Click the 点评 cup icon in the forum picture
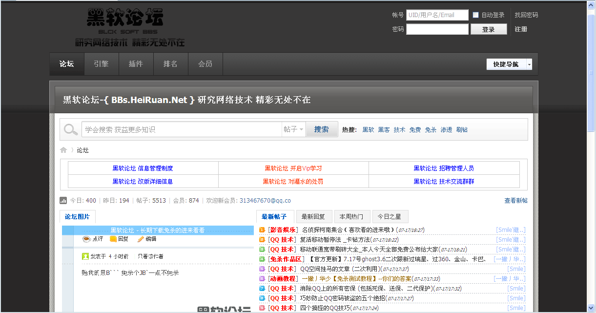This screenshot has height=313, width=596. coord(86,239)
